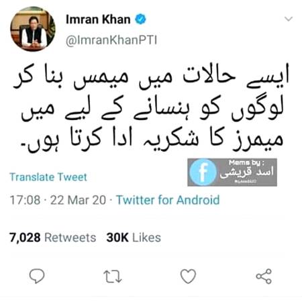Click the Urdu name in watermark
The image size is (302, 302).
pyautogui.click(x=246, y=172)
